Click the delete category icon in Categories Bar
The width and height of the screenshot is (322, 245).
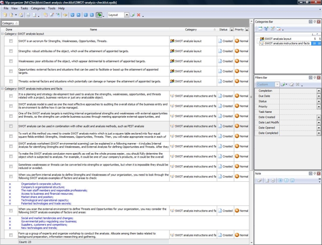278,28
